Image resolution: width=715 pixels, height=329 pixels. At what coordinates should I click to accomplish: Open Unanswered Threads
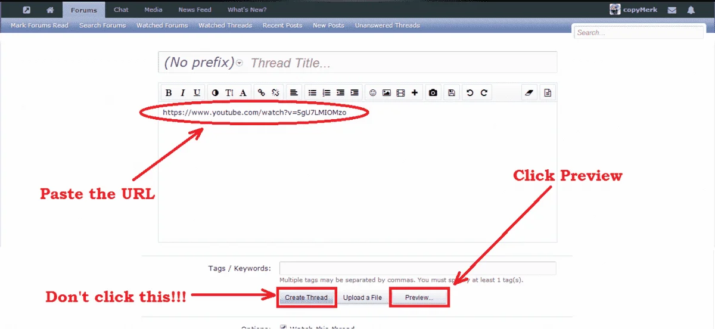[x=387, y=26]
